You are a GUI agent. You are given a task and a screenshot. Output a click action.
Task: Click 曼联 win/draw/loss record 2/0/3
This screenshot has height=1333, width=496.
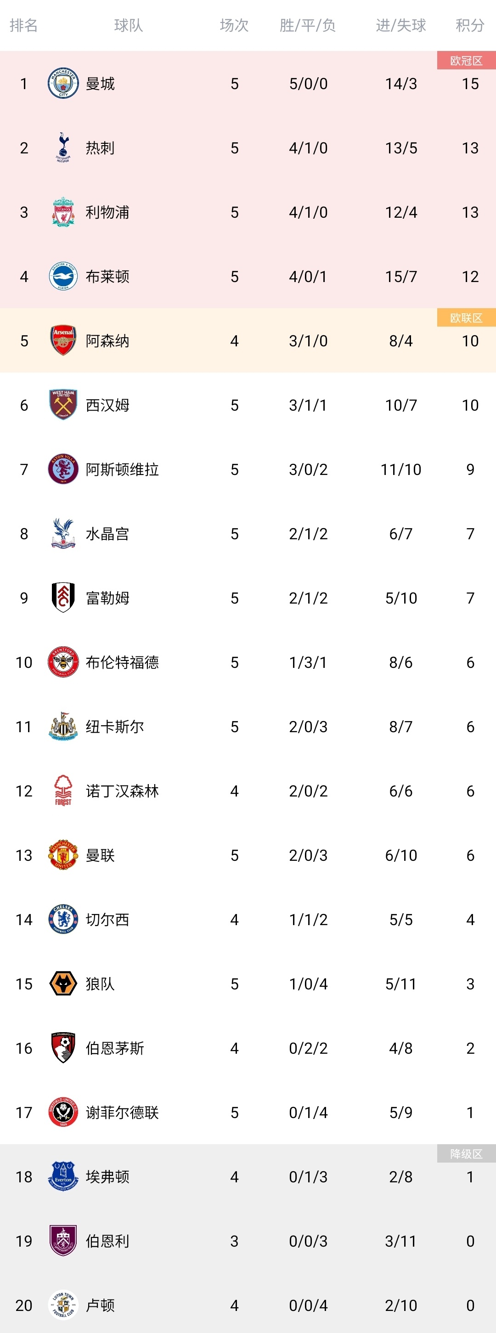click(308, 855)
